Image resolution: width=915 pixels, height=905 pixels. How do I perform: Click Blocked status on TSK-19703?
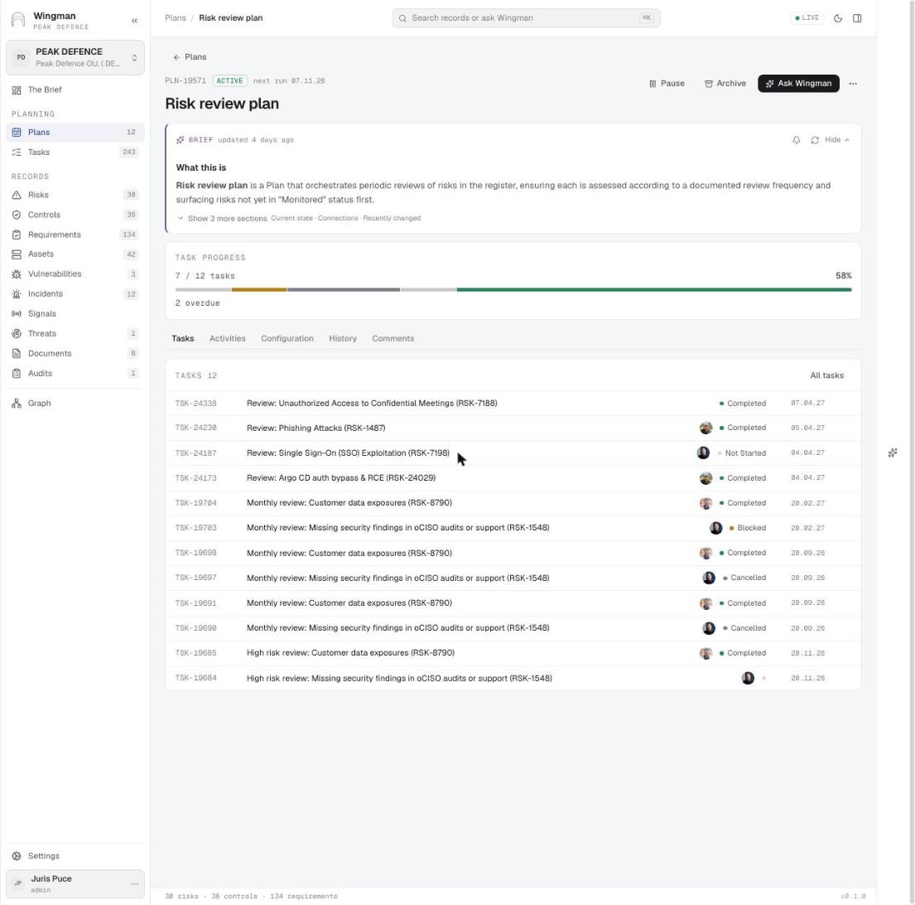748,528
